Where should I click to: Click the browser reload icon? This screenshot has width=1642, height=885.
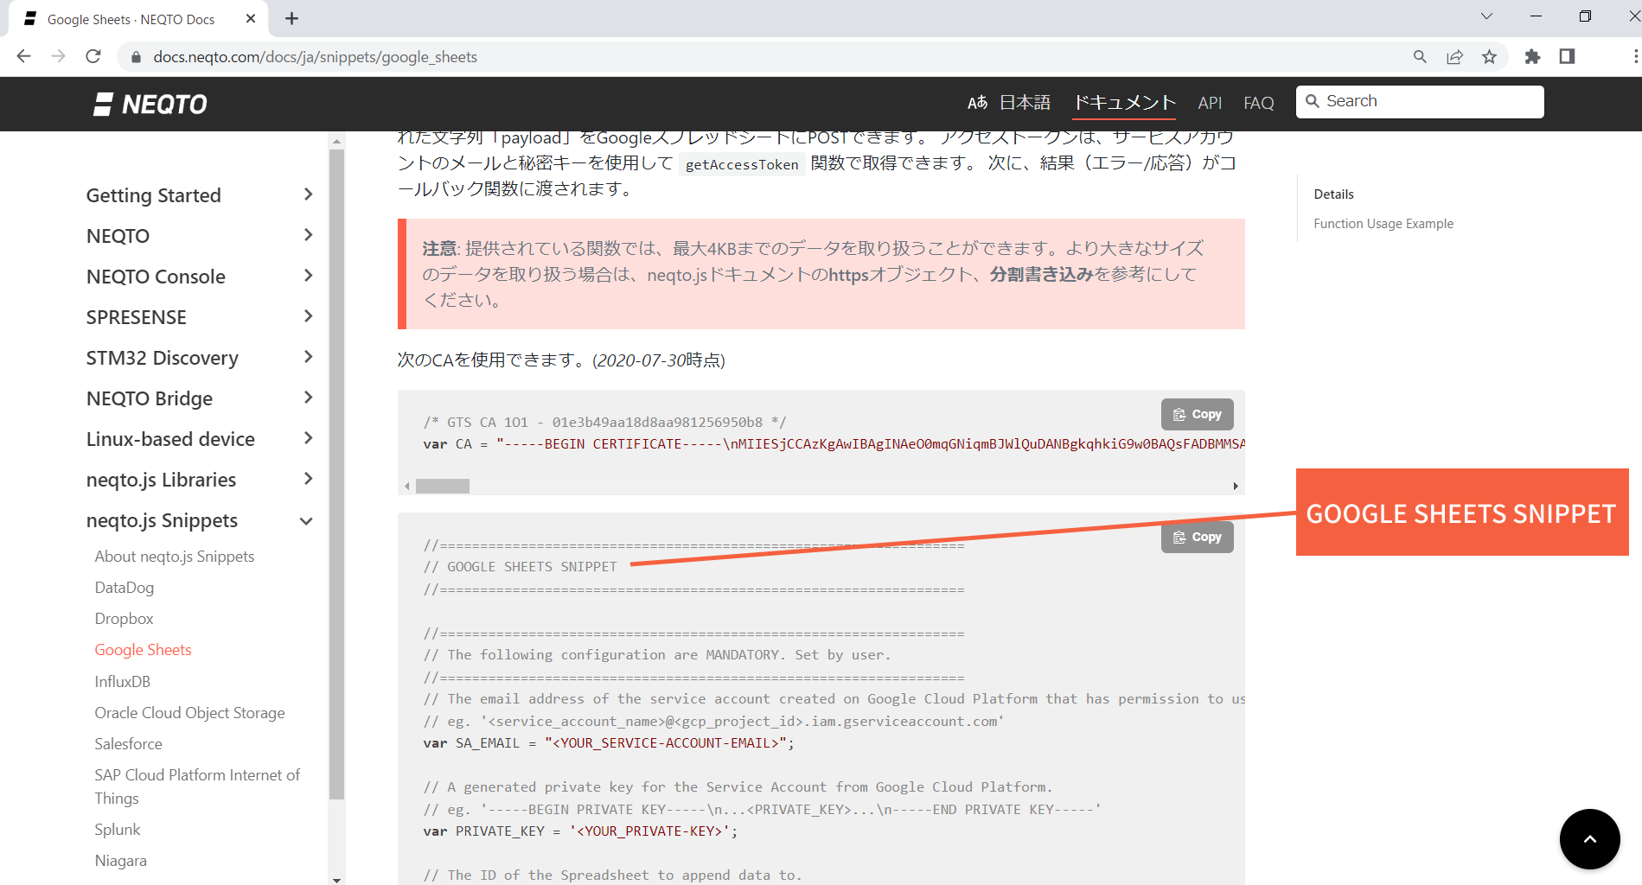[x=93, y=57]
